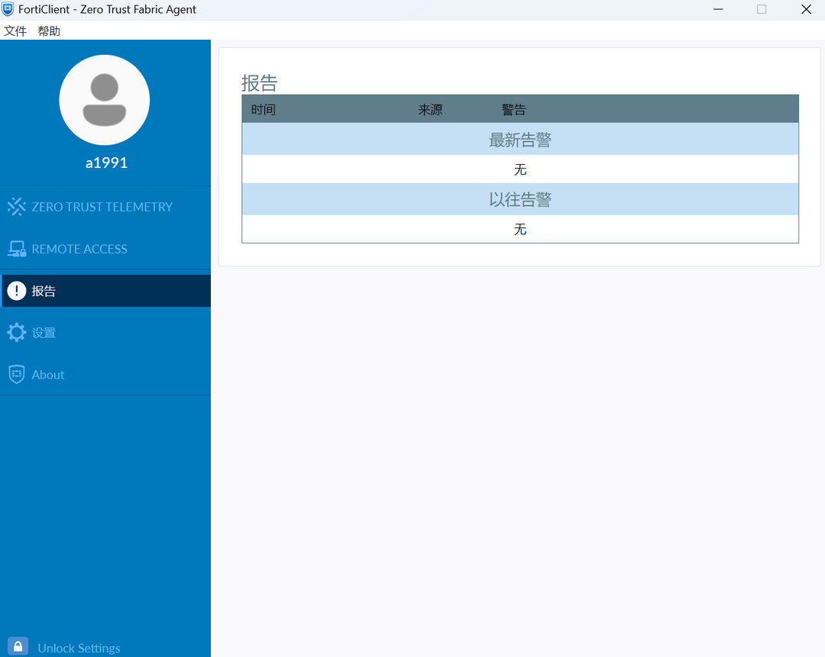
Task: Click the 来源 column header
Action: pyautogui.click(x=430, y=108)
